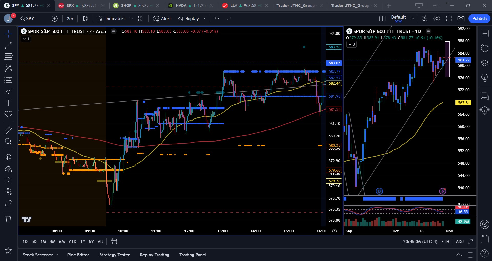Expand the bottom panel with chevron
Viewport: 492px width, 261px height.
tap(459, 255)
